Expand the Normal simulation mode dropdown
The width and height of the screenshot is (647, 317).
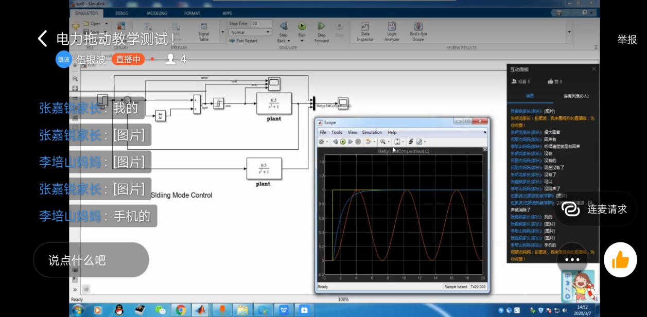[268, 32]
